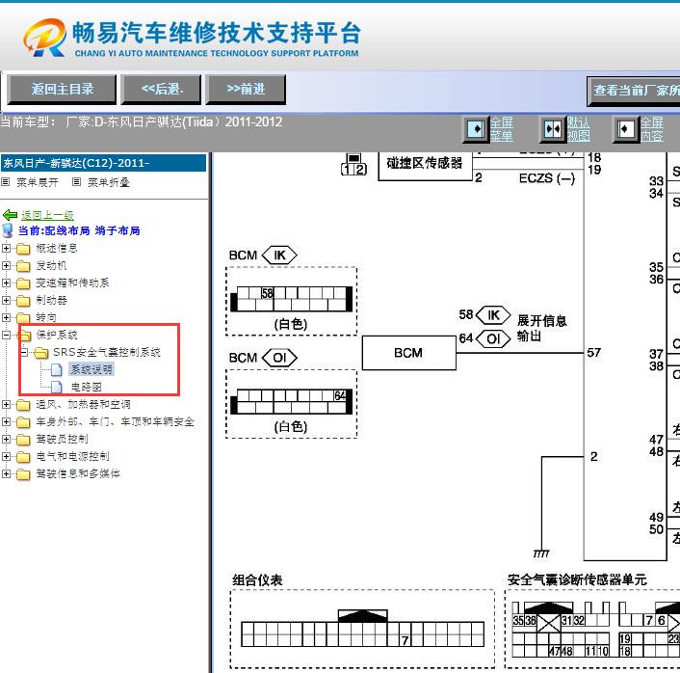Click the 全屏内容 layout icon

[x=625, y=129]
